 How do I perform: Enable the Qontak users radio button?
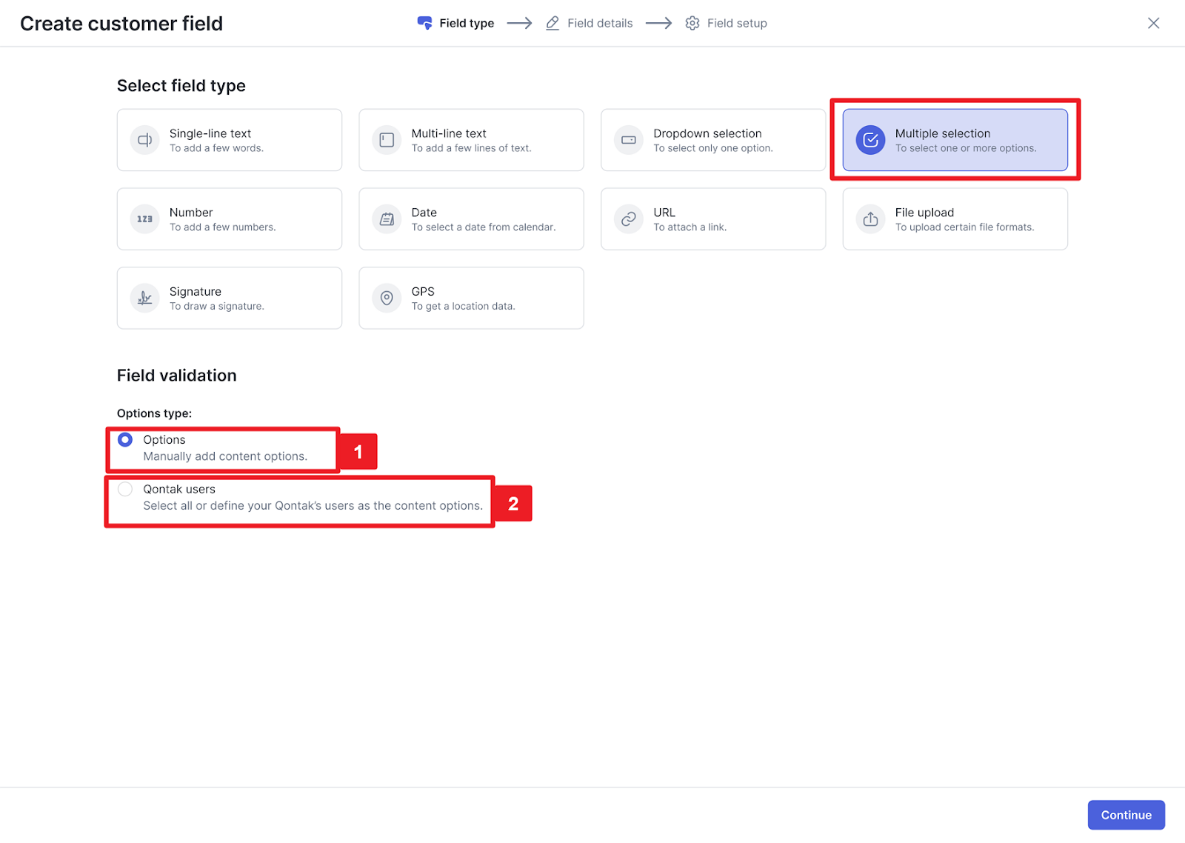tap(125, 489)
